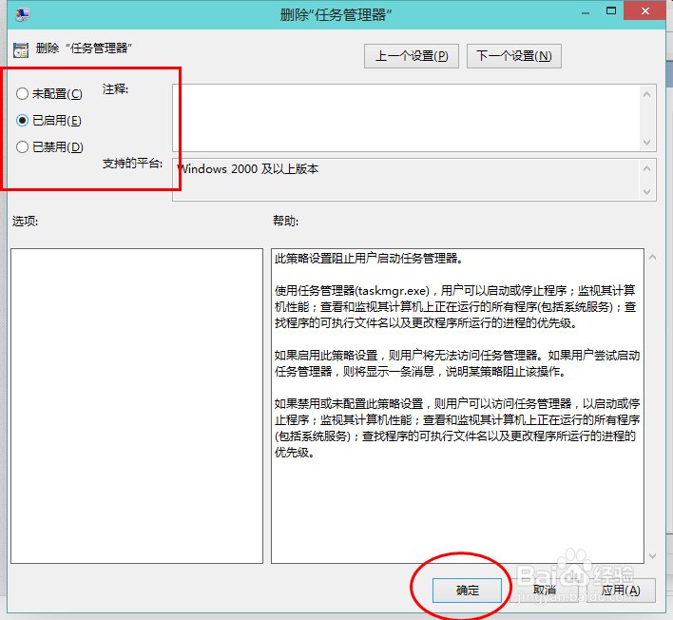The image size is (673, 620).
Task: Click inside the 注释 comment text box
Action: tap(406, 118)
